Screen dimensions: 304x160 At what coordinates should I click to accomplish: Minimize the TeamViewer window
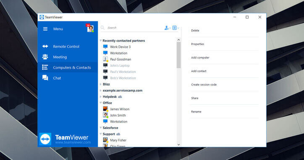[235, 17]
